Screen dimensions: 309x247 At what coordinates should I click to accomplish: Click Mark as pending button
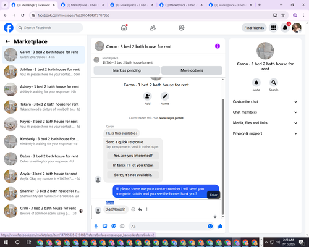click(127, 70)
